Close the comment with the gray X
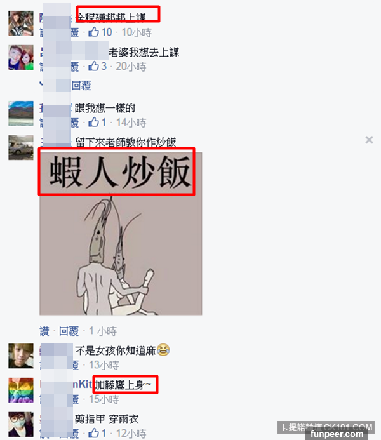381x440 pixels. [x=369, y=140]
